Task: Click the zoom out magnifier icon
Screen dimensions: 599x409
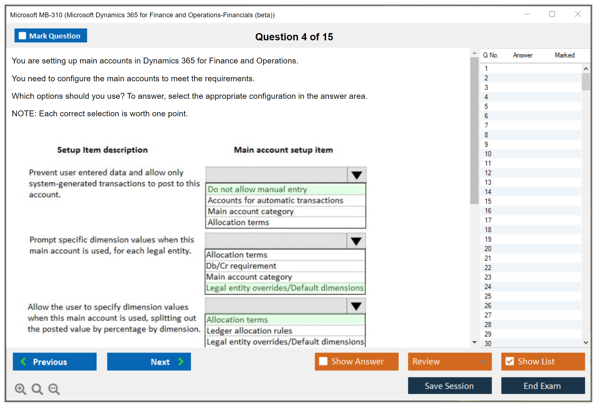Action: click(x=54, y=389)
